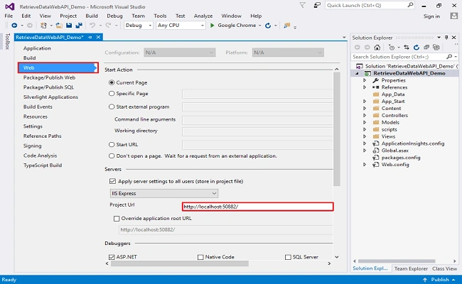Click the Redo toolbar icon
Image resolution: width=462 pixels, height=284 pixels.
pos(108,26)
